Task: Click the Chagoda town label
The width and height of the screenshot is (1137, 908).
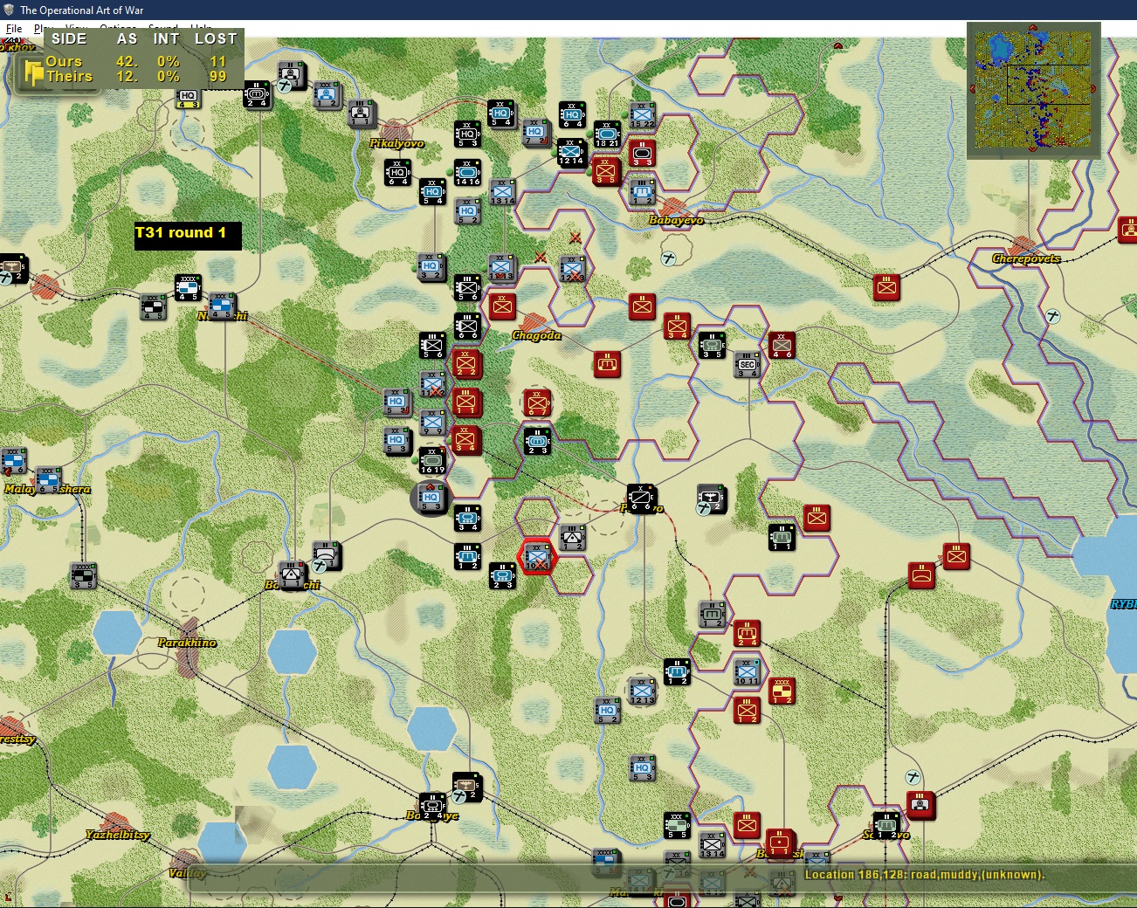Action: point(536,335)
